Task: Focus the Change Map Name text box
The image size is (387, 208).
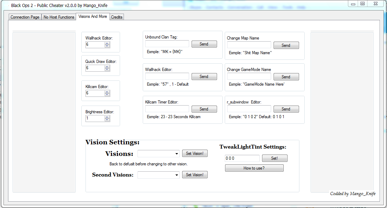Action: click(x=249, y=45)
